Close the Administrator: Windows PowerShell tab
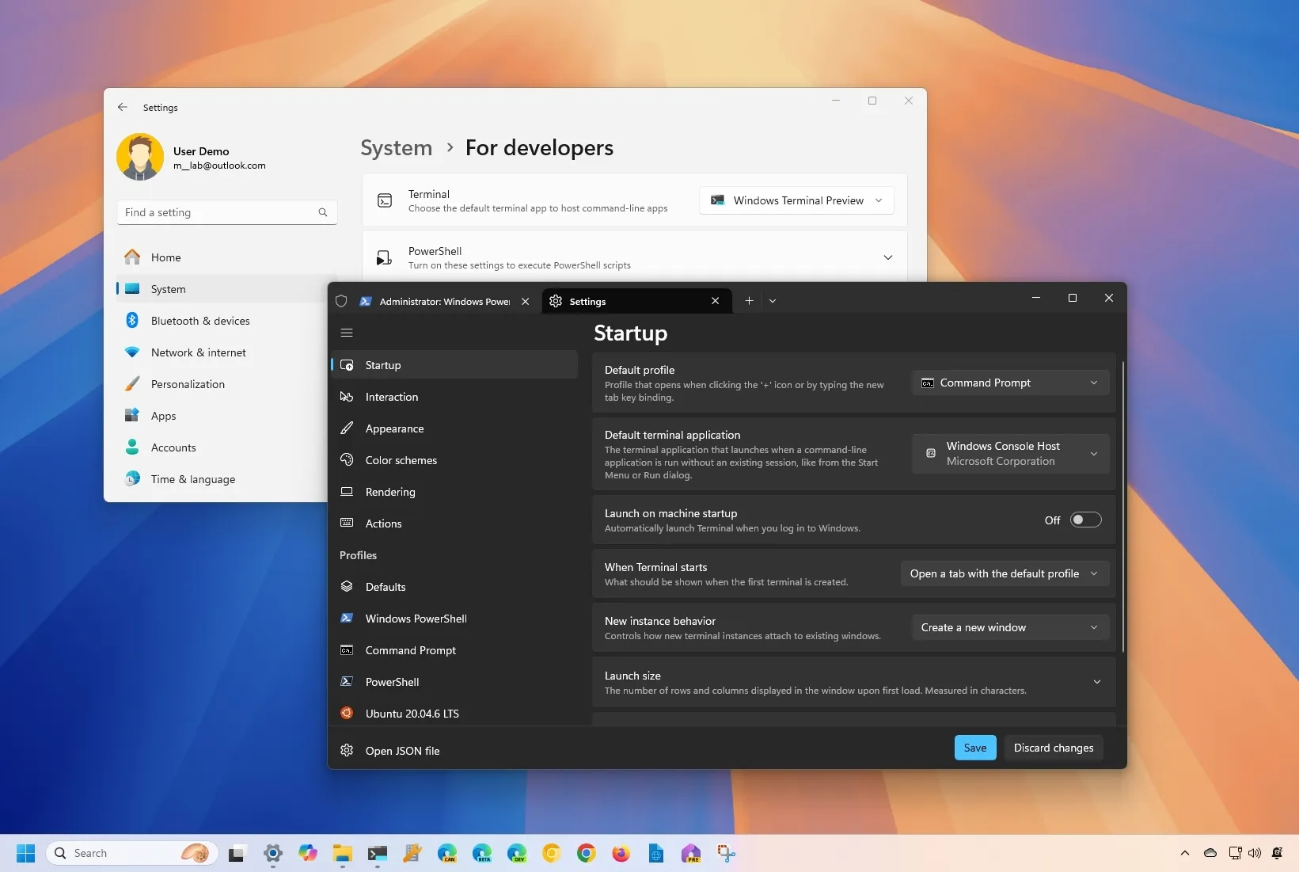The height and width of the screenshot is (872, 1299). click(x=525, y=302)
